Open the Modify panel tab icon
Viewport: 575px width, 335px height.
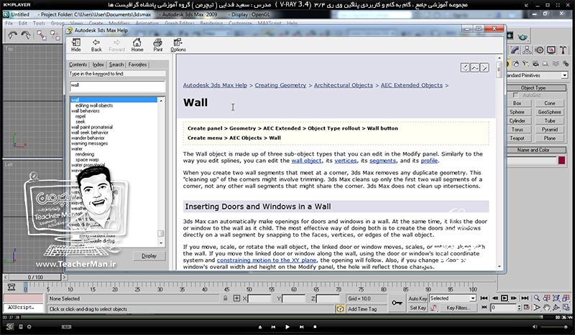point(515,49)
